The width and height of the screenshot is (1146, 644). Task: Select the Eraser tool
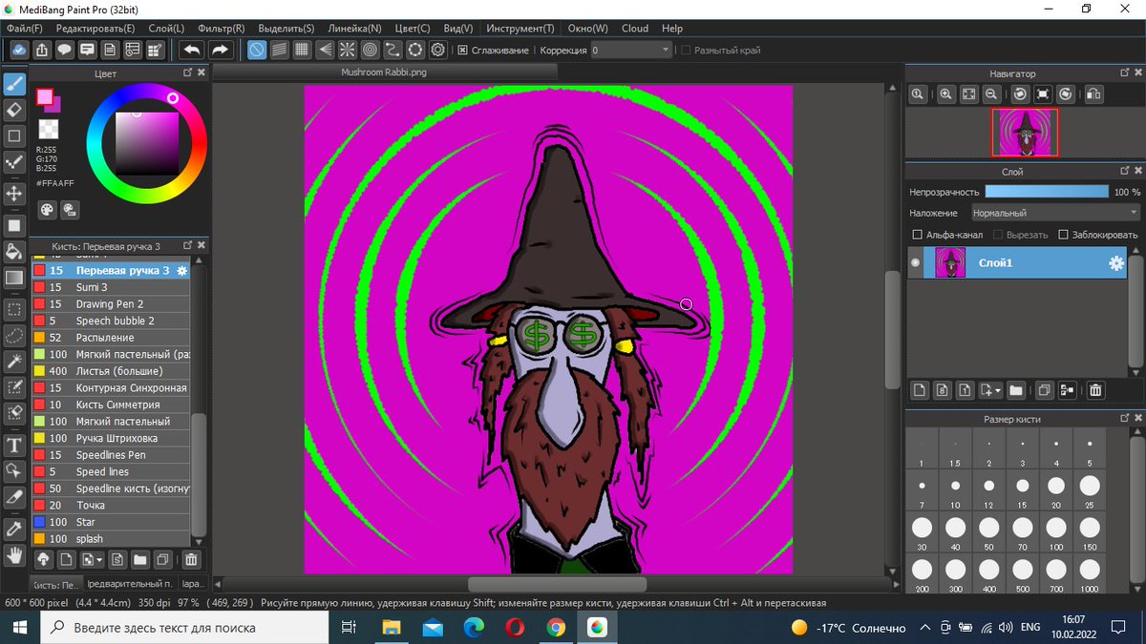(x=14, y=110)
